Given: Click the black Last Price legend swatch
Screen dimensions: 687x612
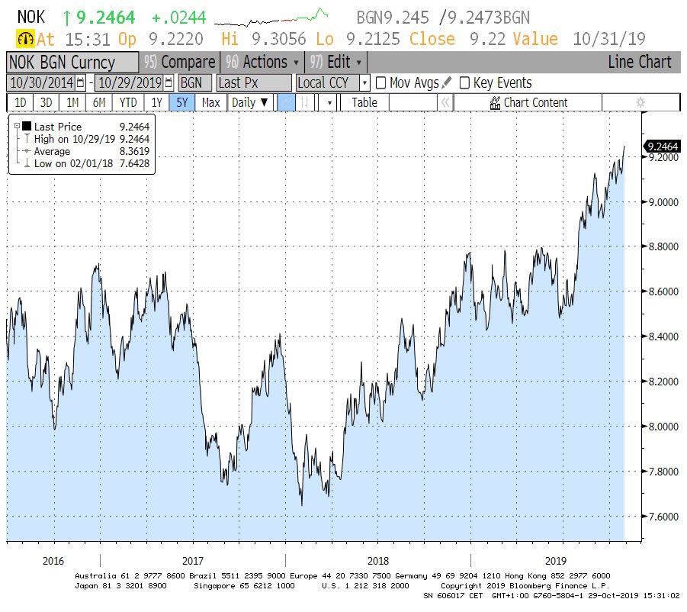Looking at the screenshot, I should (x=27, y=126).
